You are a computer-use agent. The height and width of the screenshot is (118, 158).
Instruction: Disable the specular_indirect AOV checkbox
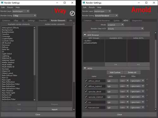coord(86,97)
